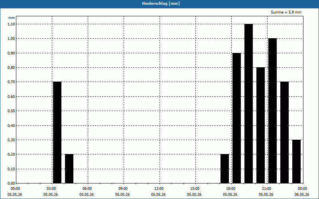Select the 0,90 y-axis label

click(x=11, y=53)
